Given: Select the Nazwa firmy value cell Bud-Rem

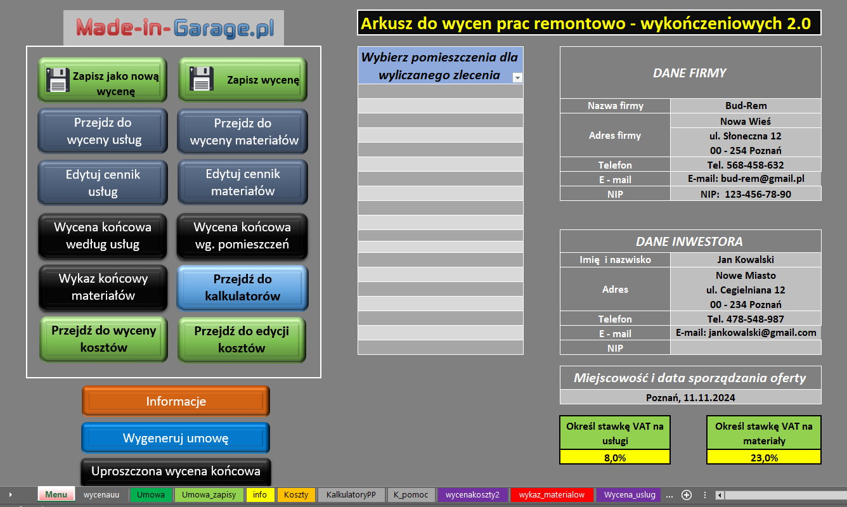Looking at the screenshot, I should (x=746, y=106).
